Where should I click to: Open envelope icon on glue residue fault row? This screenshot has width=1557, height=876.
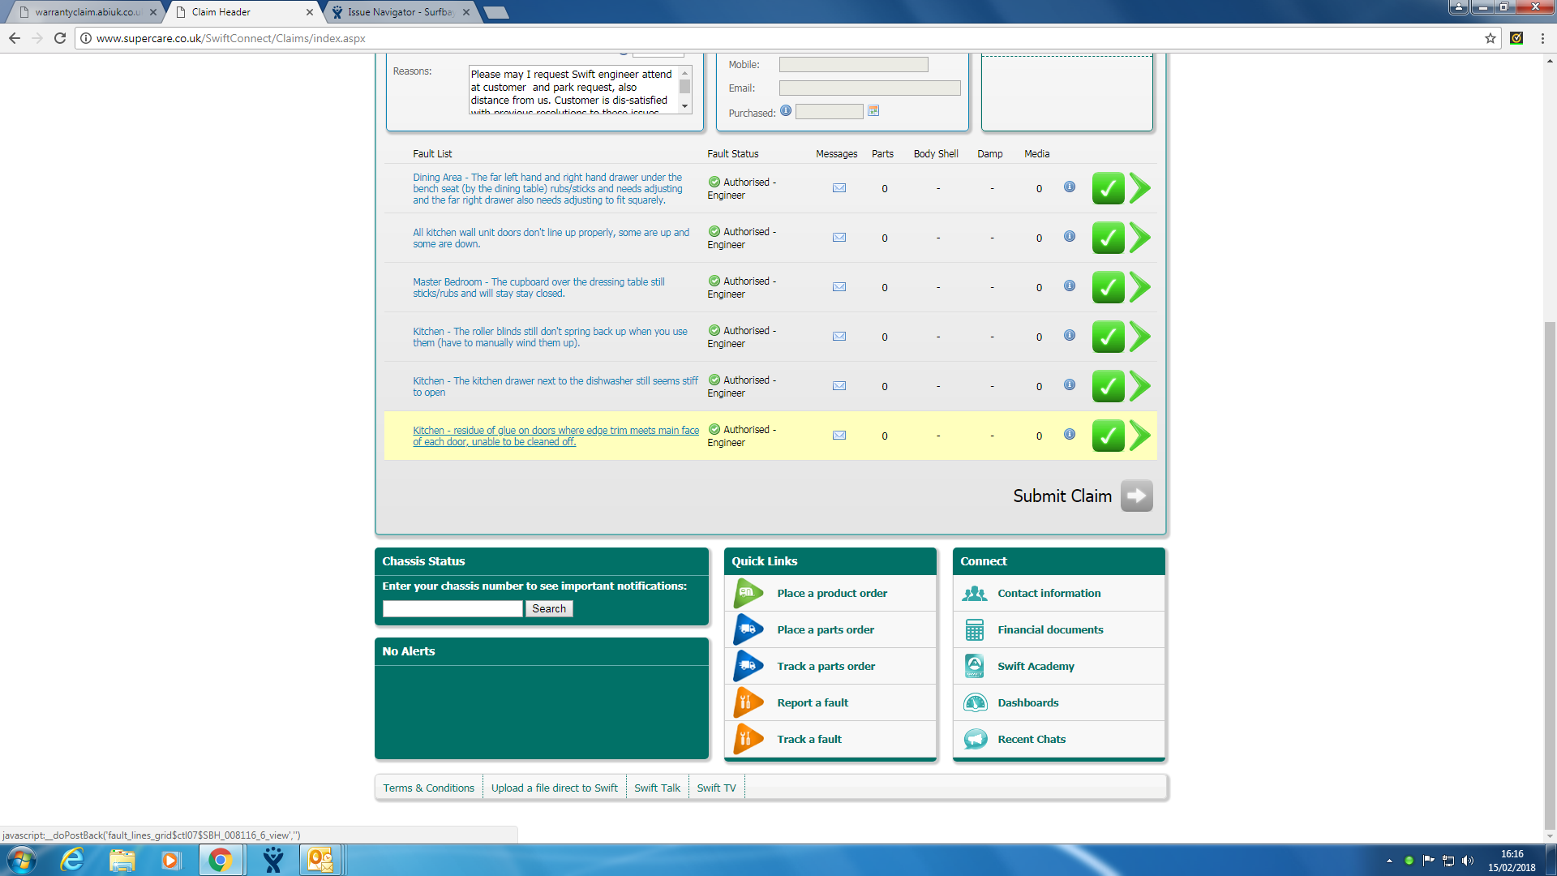839,436
